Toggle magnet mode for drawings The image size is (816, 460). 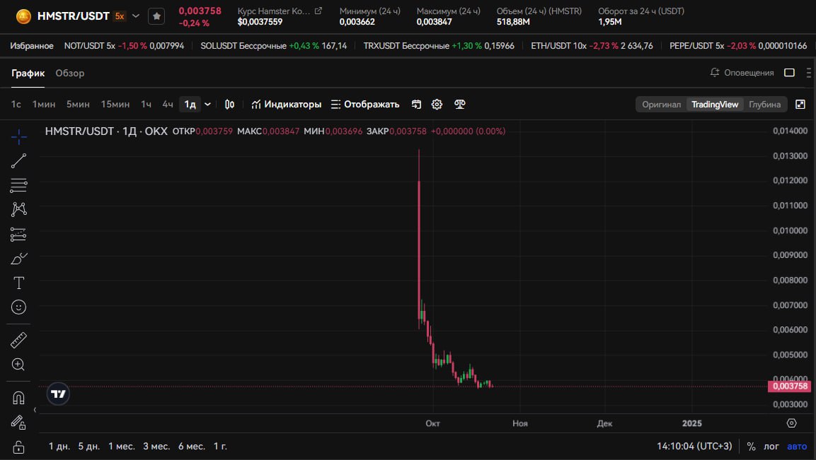[x=18, y=398]
